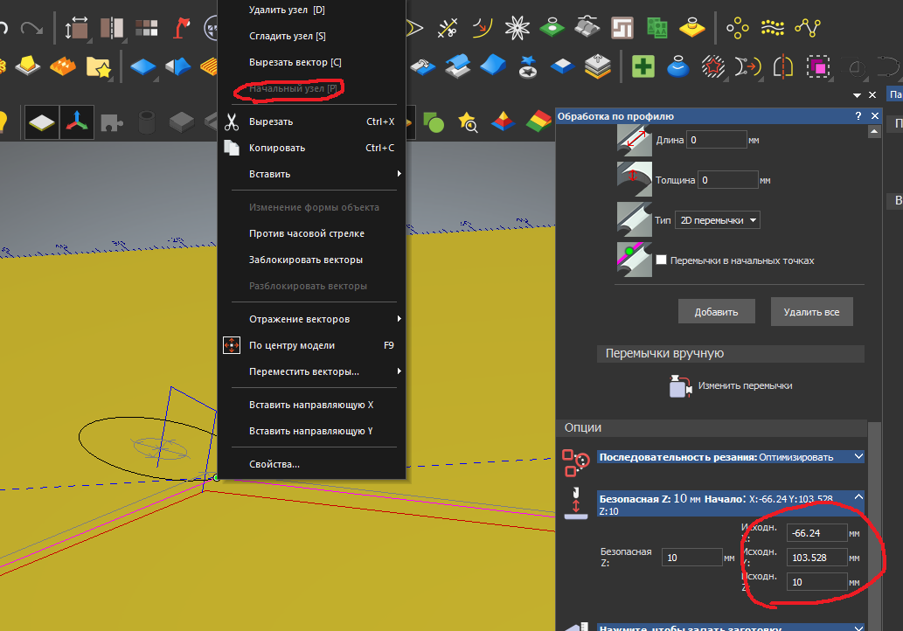Open the 'Тип' 2D перемычки dropdown
This screenshot has width=903, height=631.
click(x=717, y=220)
